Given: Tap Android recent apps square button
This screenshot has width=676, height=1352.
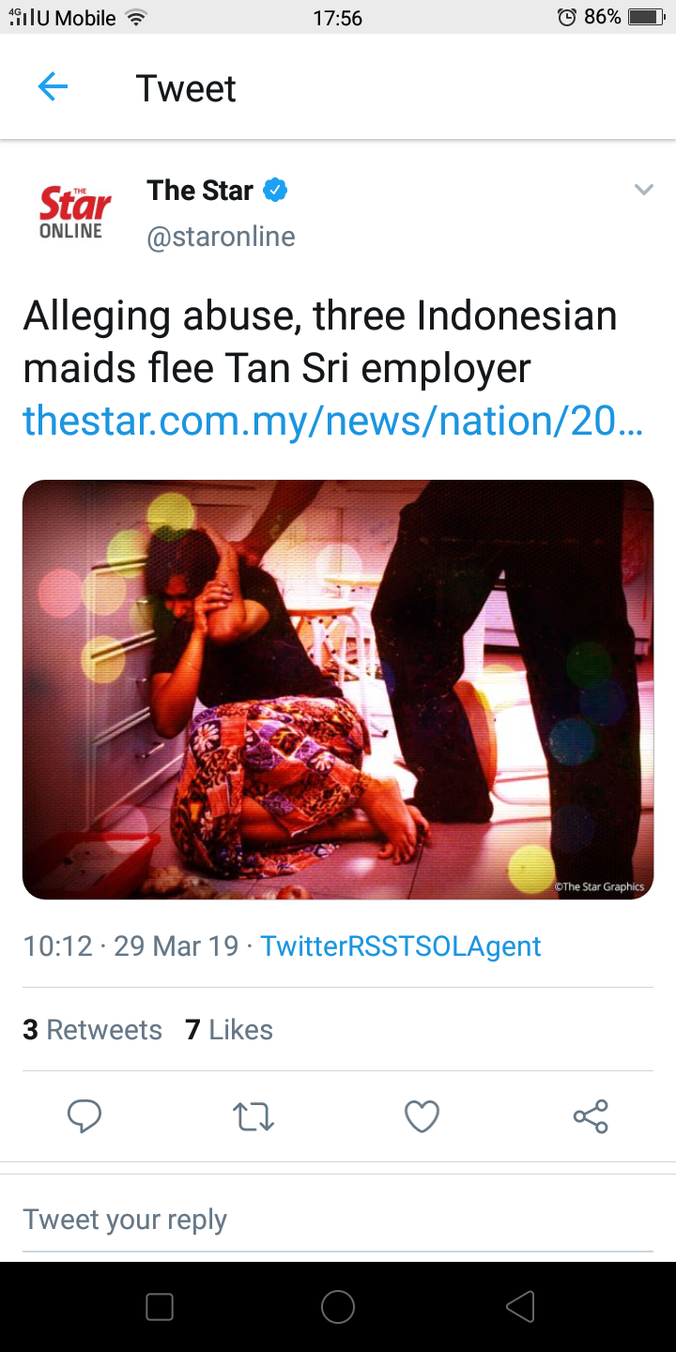Looking at the screenshot, I should [160, 1307].
